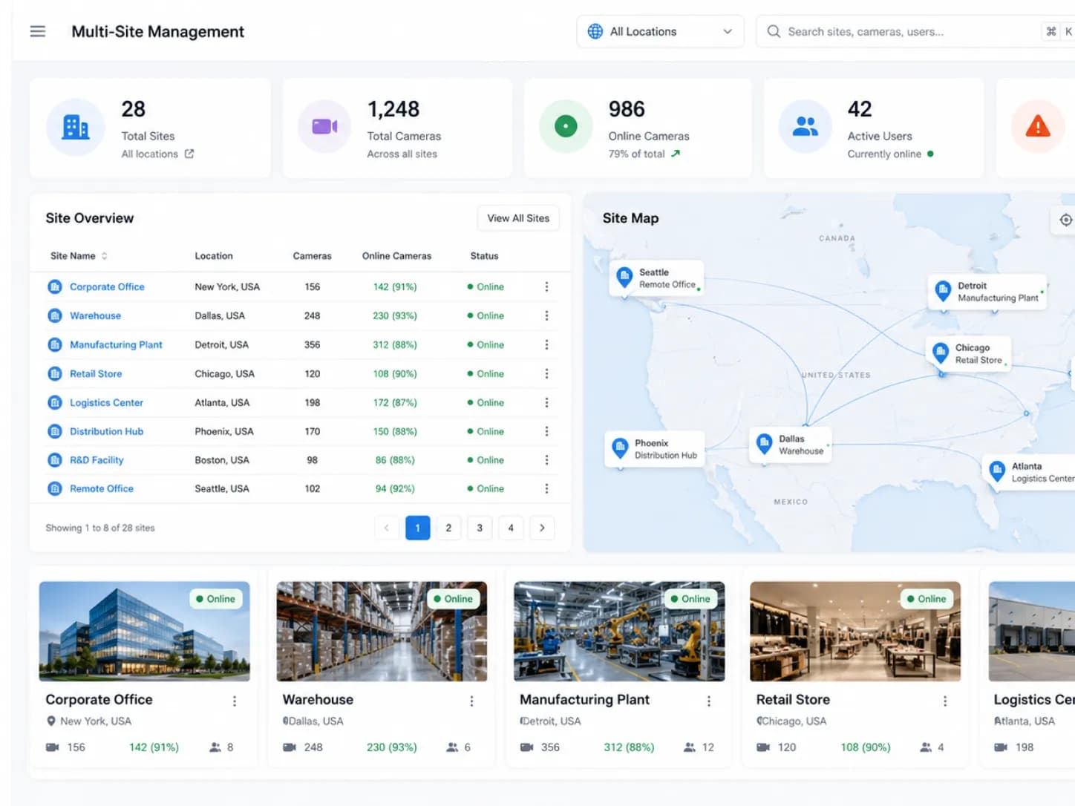Open row menu for Seattle Remote Office
Screen dimensions: 1075x806
[546, 488]
